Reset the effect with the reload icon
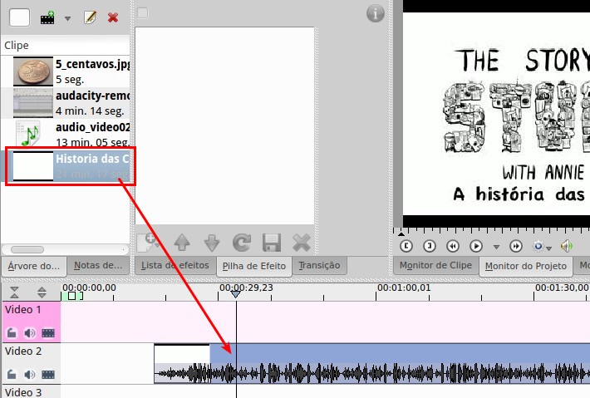This screenshot has height=398, width=590. pyautogui.click(x=241, y=243)
